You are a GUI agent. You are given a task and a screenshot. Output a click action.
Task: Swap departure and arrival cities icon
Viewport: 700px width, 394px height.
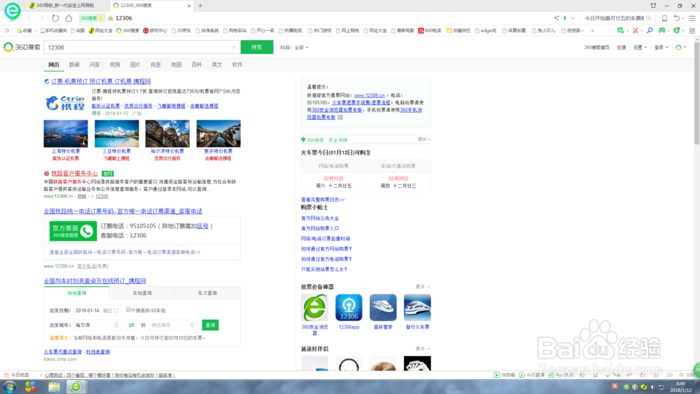132,325
